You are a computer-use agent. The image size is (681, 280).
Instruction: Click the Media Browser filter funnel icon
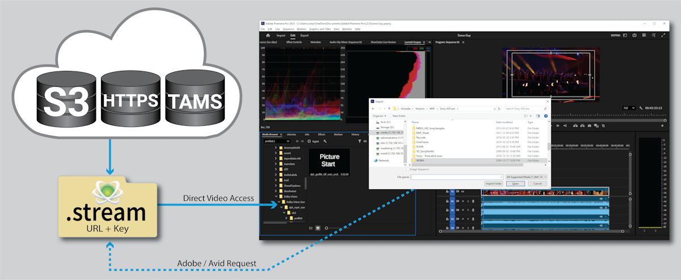pos(360,141)
